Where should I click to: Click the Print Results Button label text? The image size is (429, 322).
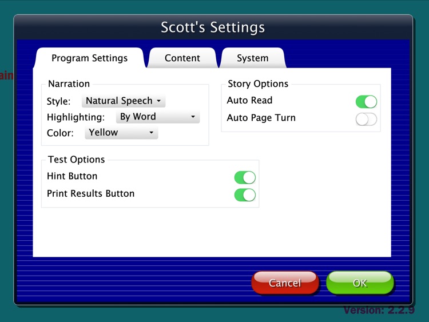(x=90, y=193)
